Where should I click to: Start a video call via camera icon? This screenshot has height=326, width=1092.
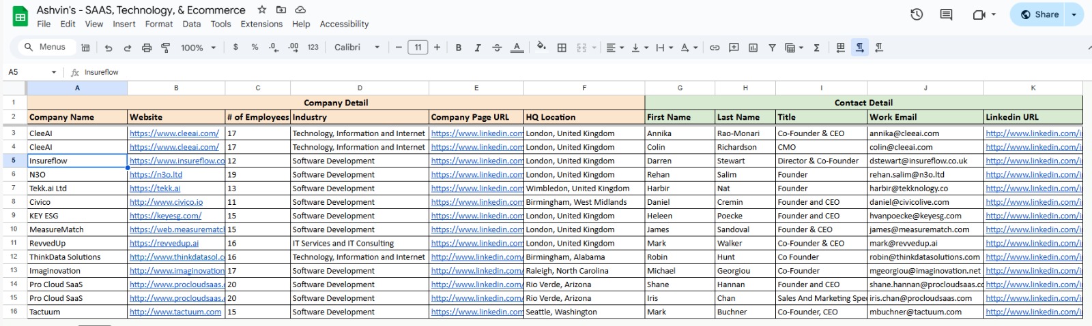979,14
